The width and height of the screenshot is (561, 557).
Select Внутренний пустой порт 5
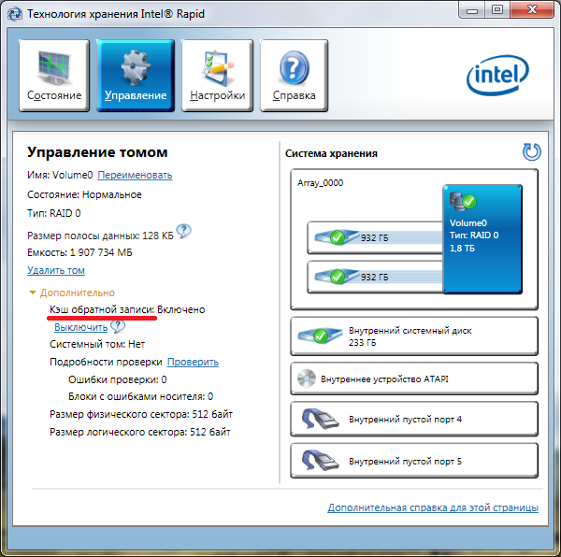pyautogui.click(x=414, y=461)
